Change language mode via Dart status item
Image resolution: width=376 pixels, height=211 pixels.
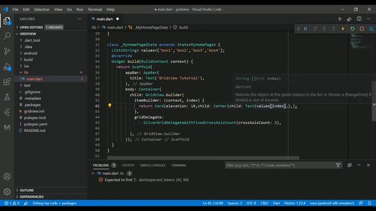click(276, 203)
